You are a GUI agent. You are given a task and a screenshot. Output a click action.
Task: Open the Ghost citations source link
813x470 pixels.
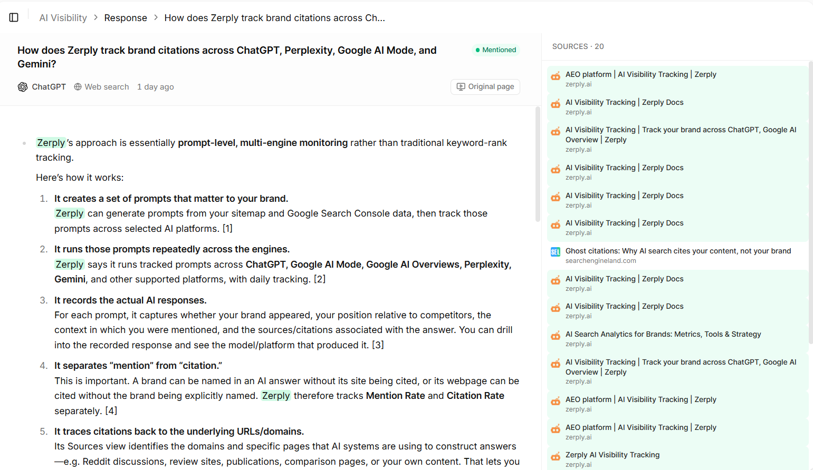[677, 256]
